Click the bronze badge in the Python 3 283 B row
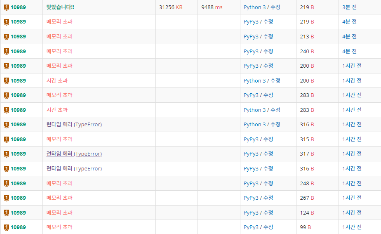381x234 pixels. tap(7, 110)
